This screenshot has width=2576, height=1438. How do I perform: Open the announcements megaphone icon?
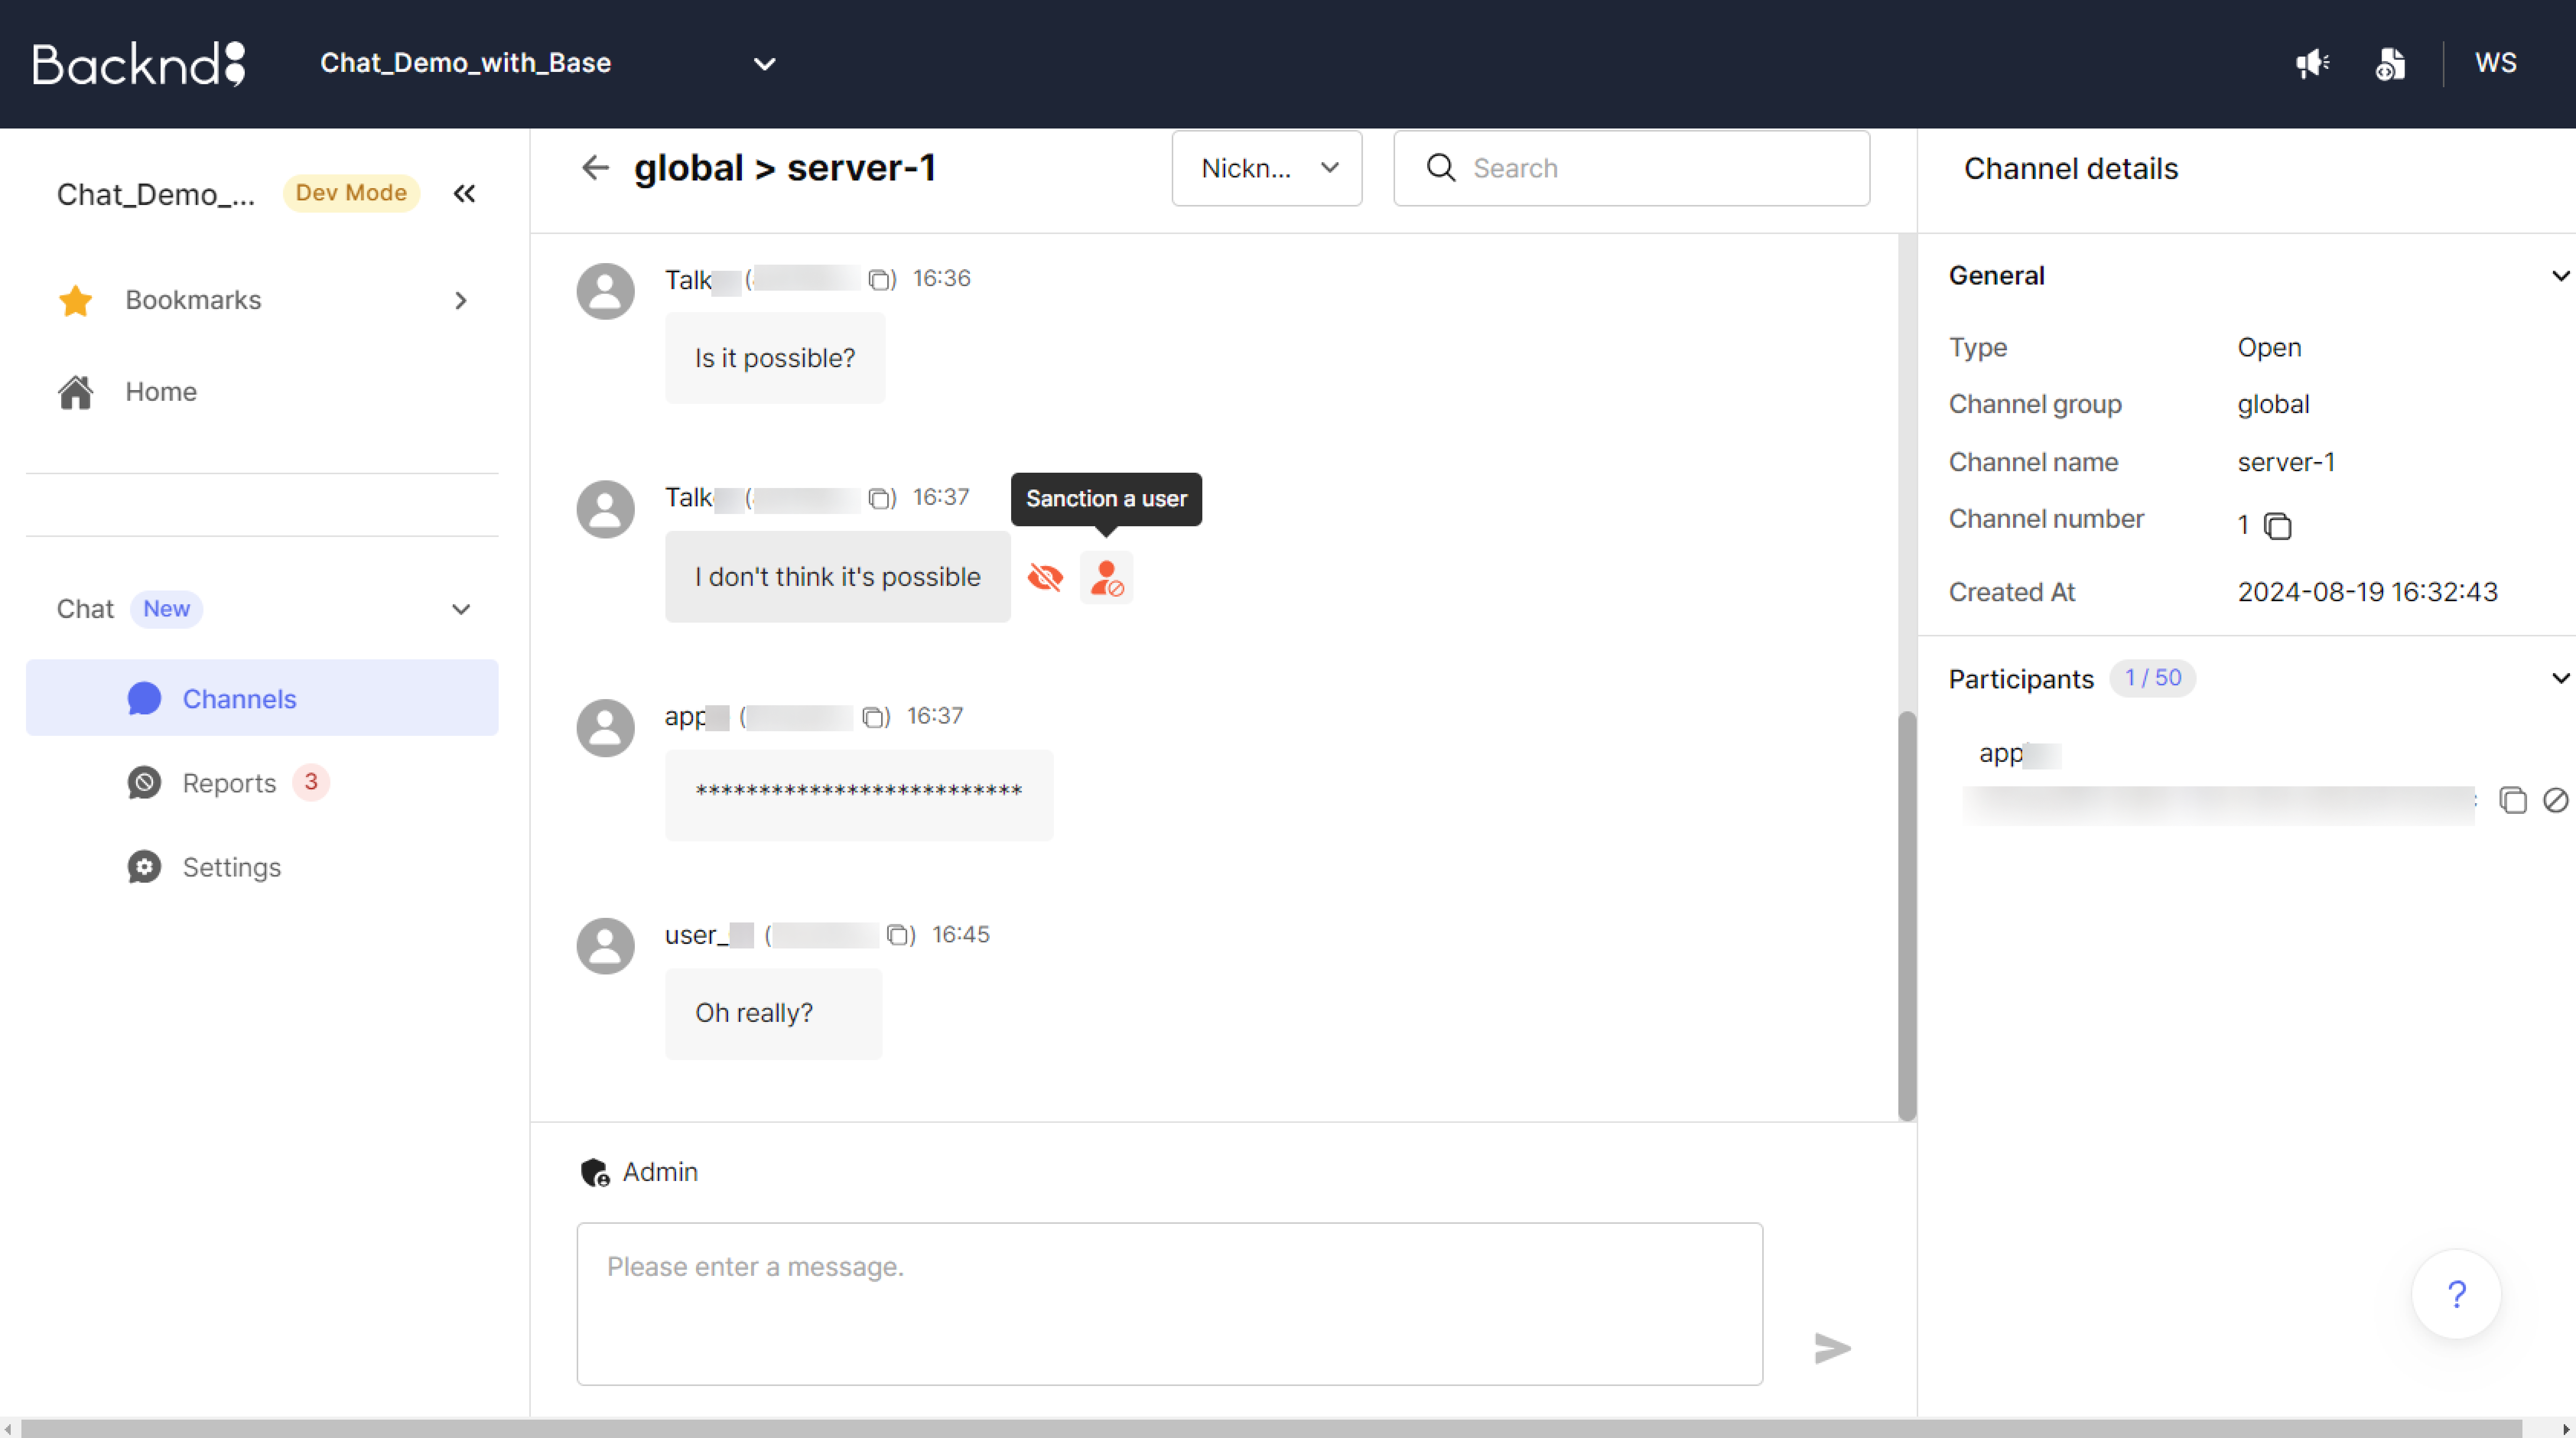[x=2312, y=64]
